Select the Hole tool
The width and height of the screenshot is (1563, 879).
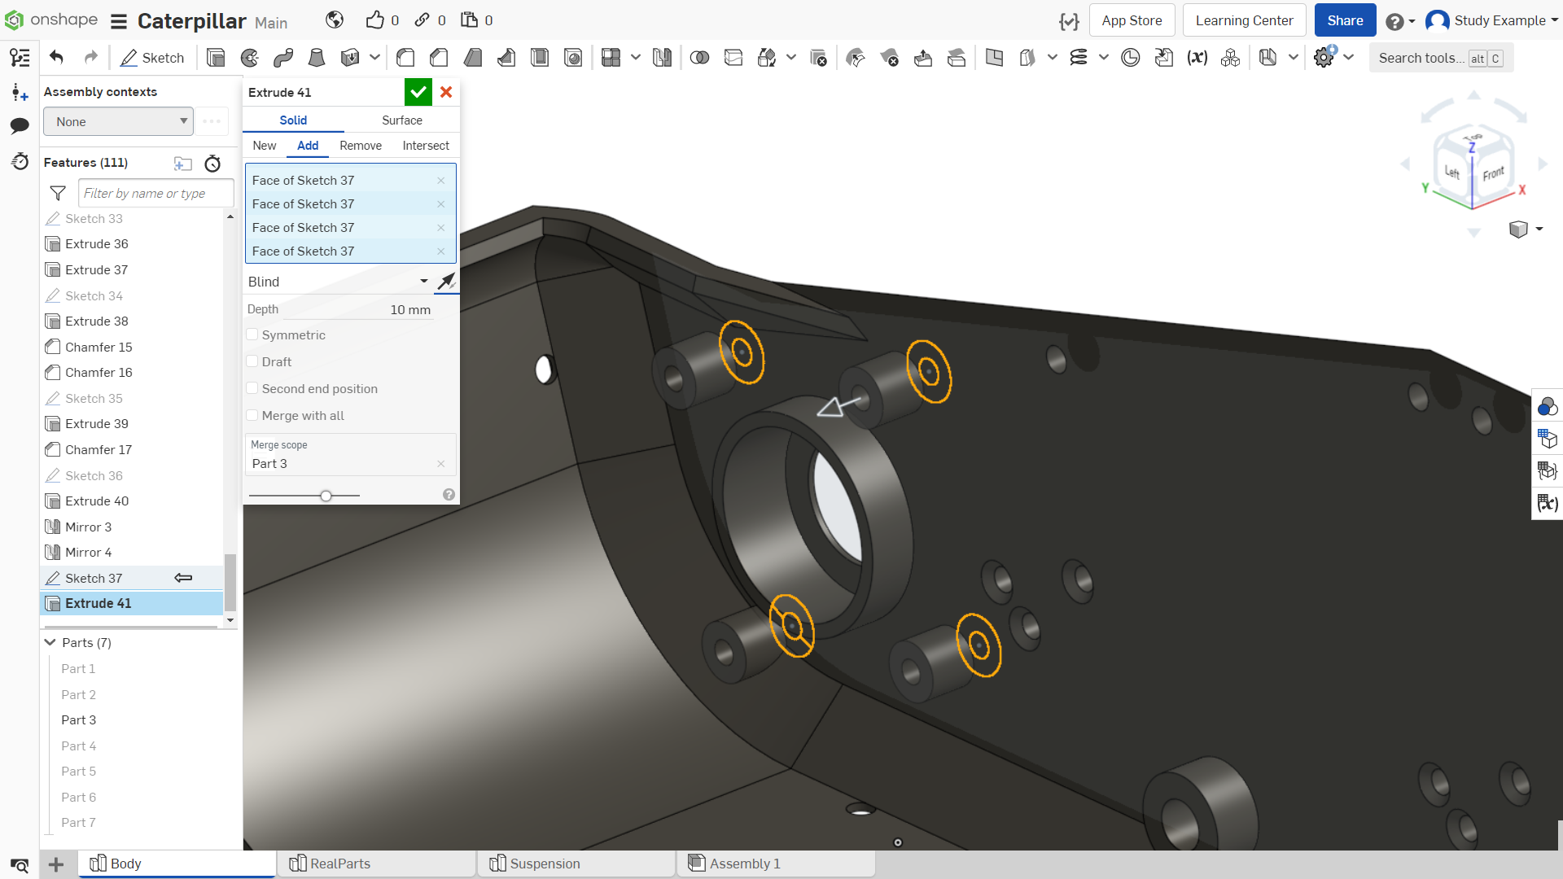tap(573, 58)
